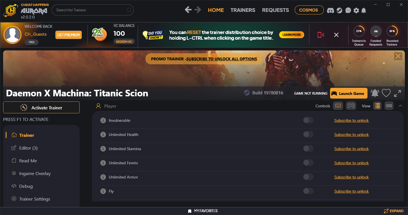Click the Steam icon in top bar
The height and width of the screenshot is (215, 408).
(339, 10)
